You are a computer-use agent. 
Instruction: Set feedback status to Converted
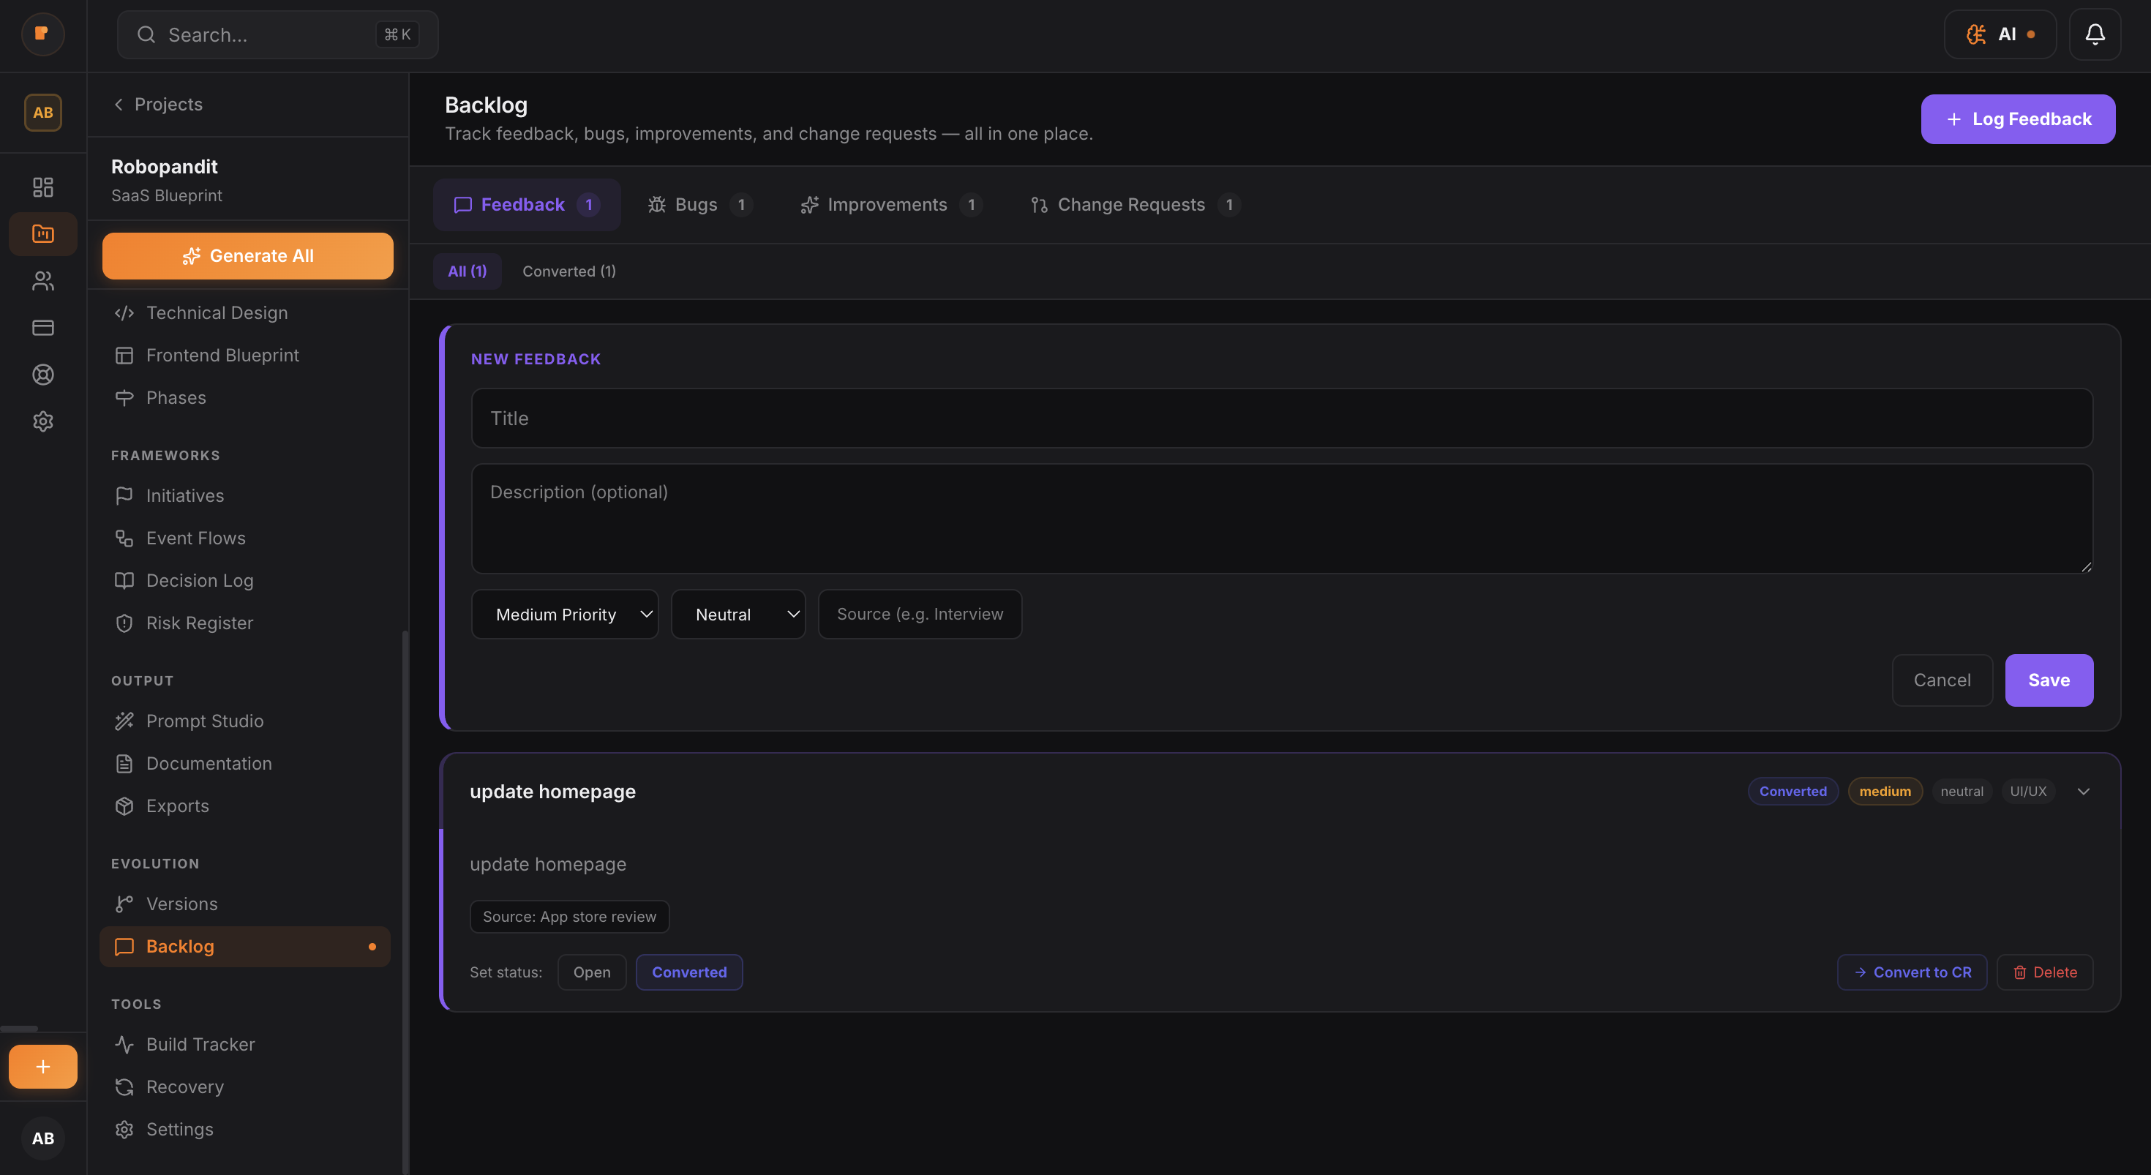689,972
